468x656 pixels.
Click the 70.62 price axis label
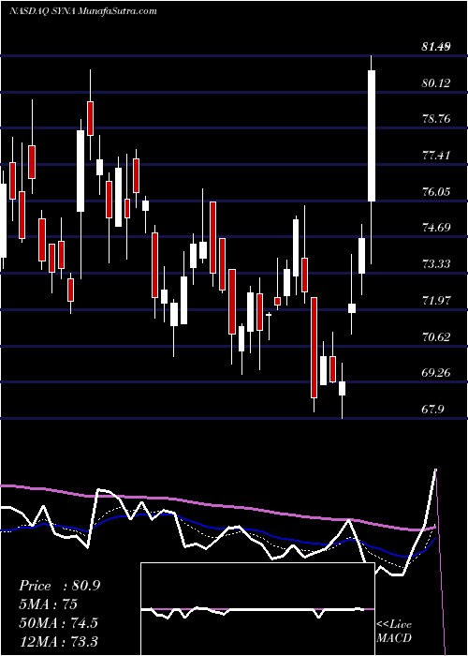(436, 337)
